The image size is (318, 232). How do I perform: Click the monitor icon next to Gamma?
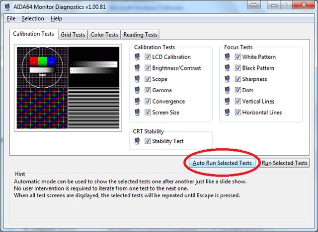pos(137,90)
